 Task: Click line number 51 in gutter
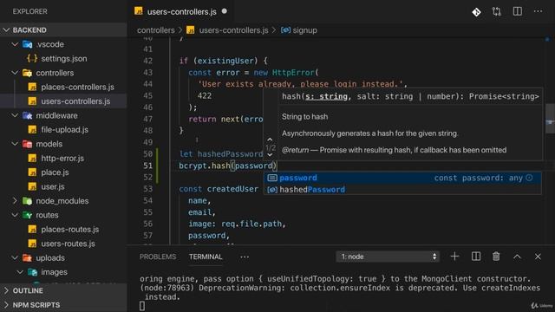coord(147,166)
